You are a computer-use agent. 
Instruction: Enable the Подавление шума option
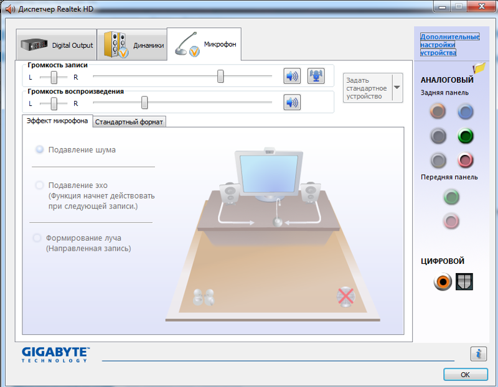40,149
